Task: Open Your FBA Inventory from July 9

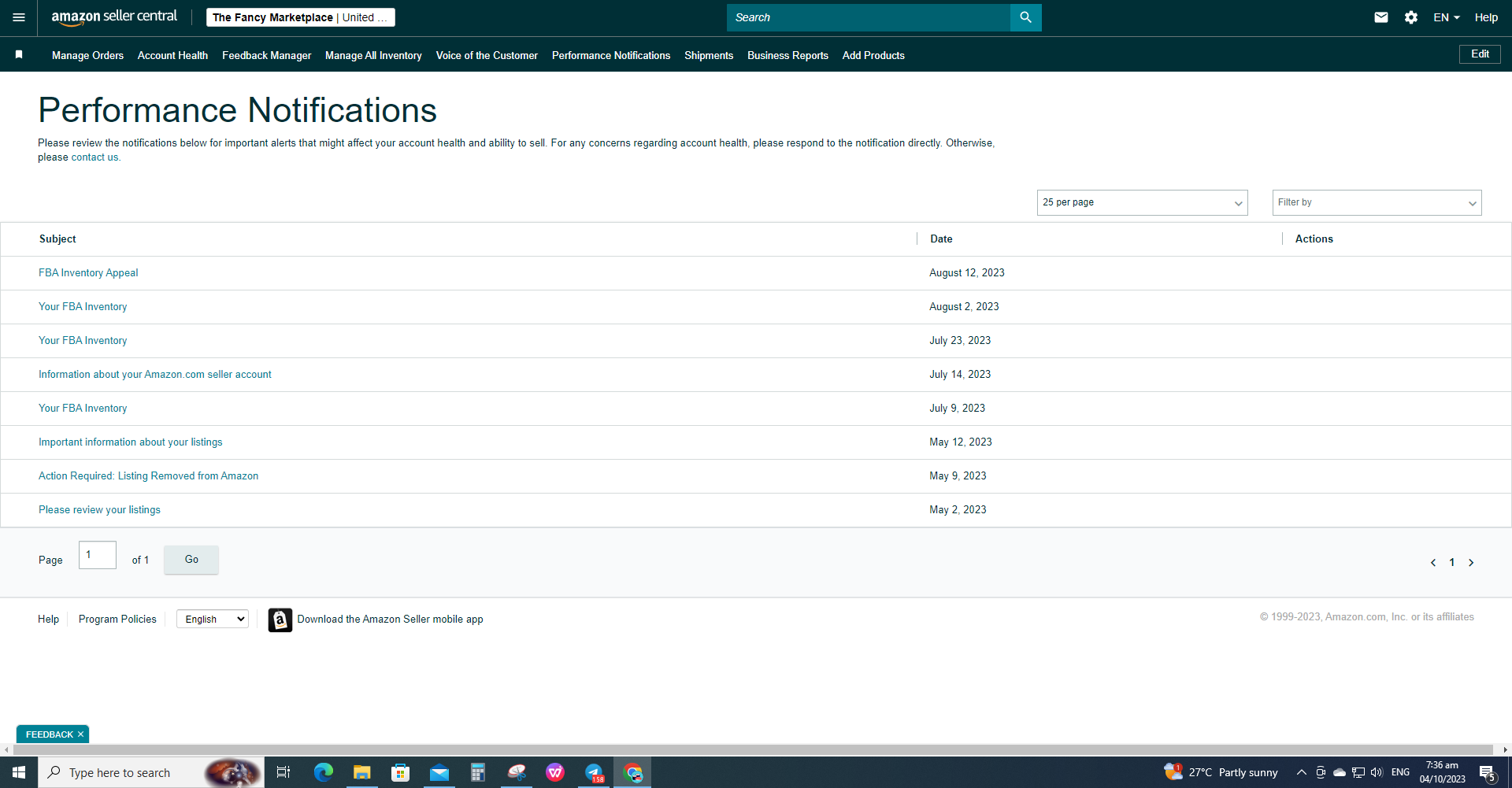Action: click(x=83, y=409)
